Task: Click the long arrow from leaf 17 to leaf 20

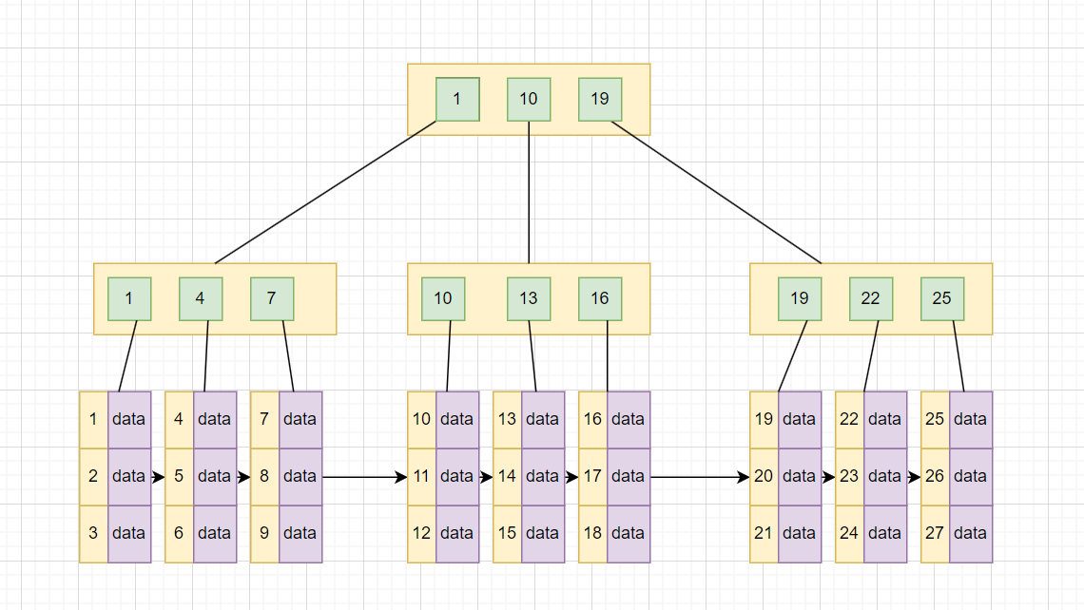Action: click(x=699, y=477)
